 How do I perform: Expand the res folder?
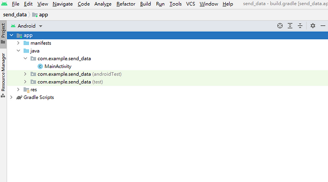click(18, 90)
